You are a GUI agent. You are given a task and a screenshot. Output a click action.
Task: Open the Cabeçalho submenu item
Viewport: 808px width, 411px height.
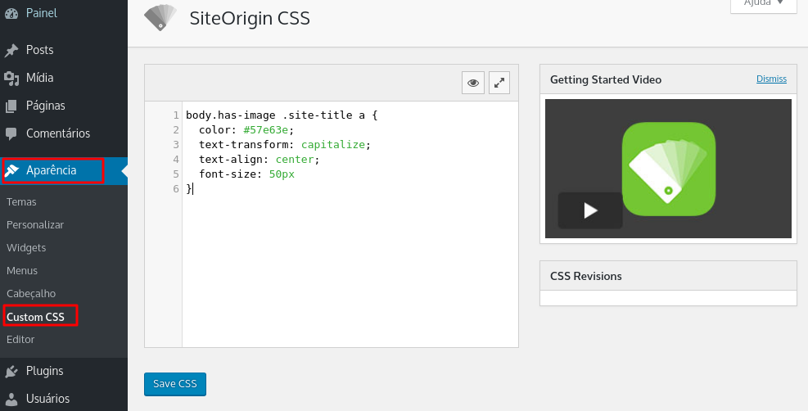[x=31, y=294]
